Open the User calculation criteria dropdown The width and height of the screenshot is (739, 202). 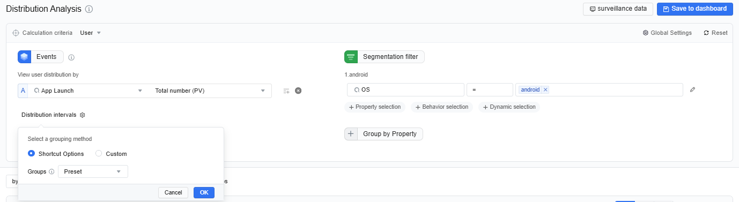pos(91,33)
